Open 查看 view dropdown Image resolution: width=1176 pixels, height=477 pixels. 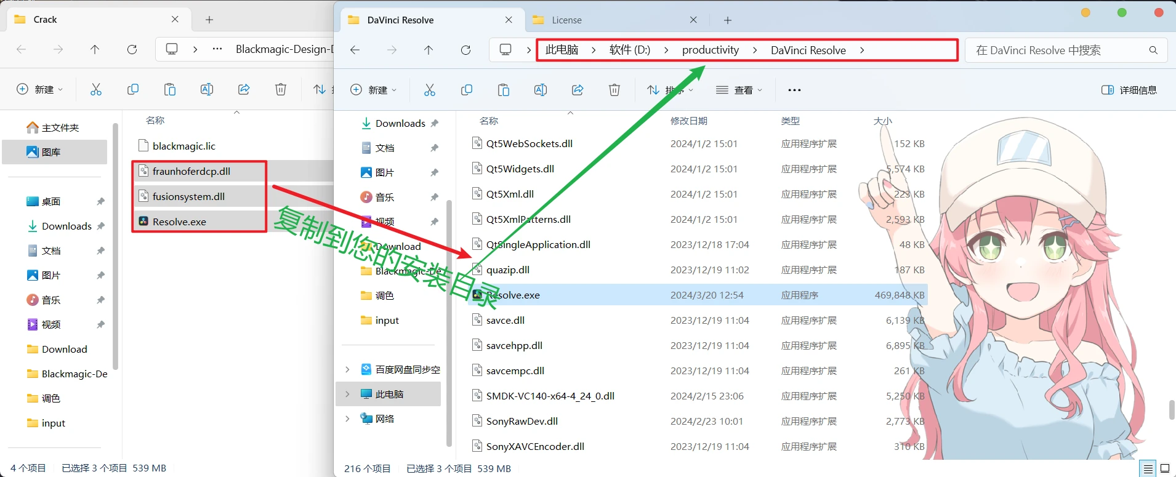[x=739, y=90]
